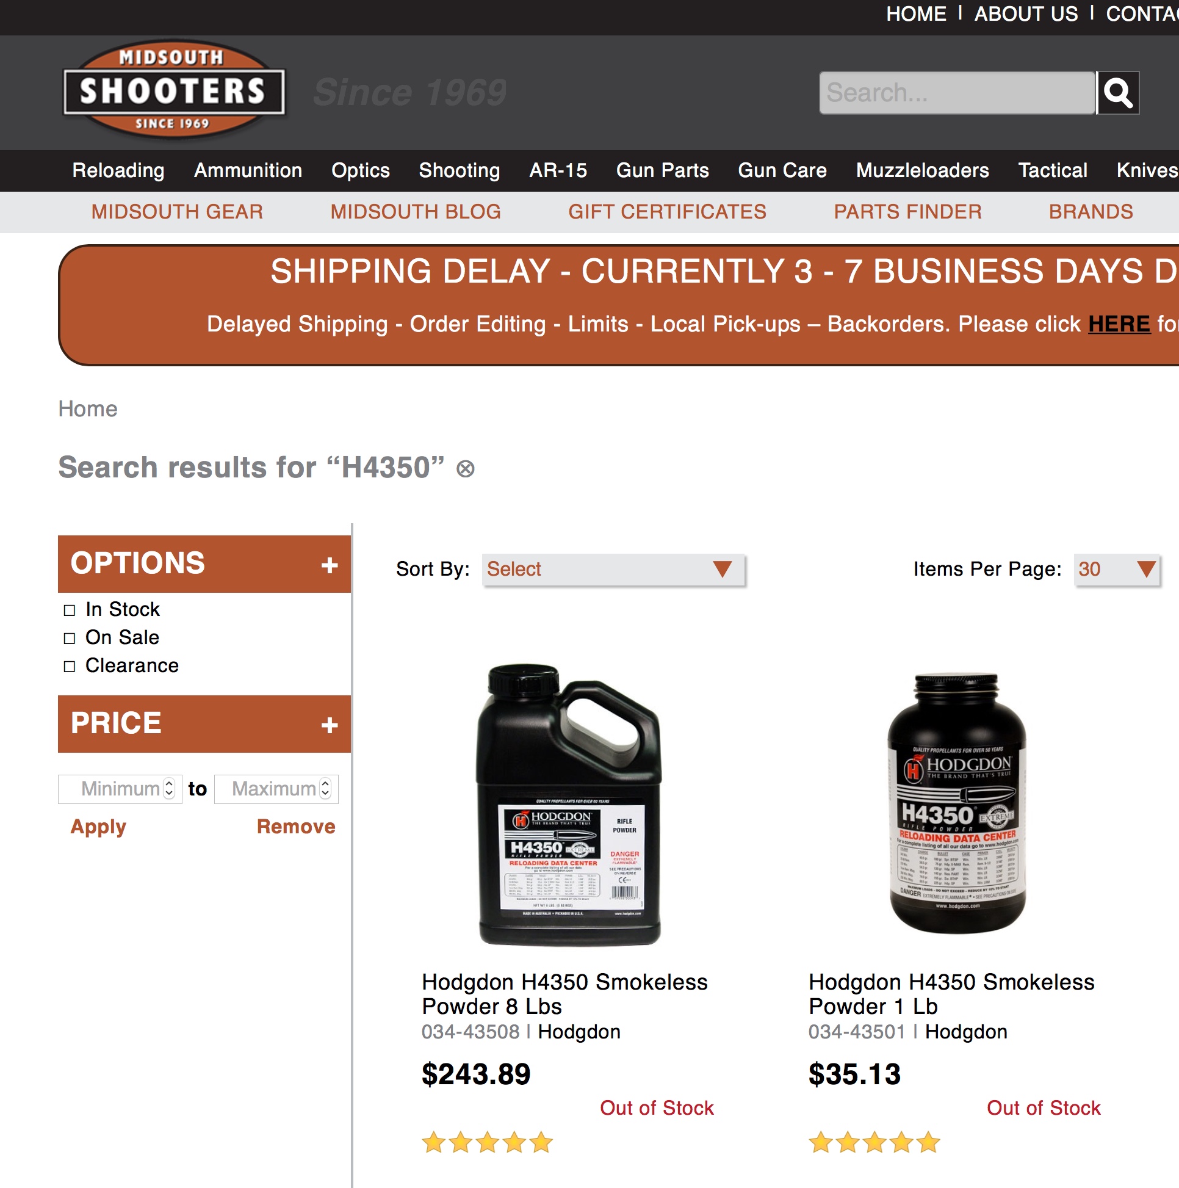Click the HERE link in shipping banner

pos(1119,324)
